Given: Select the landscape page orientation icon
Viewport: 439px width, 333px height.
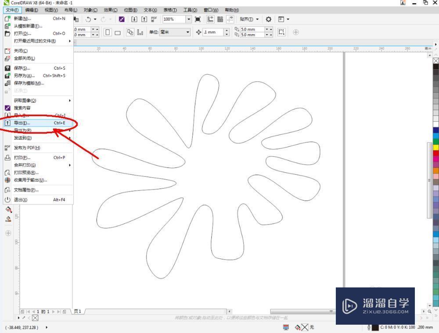Looking at the screenshot, I should coord(118,33).
